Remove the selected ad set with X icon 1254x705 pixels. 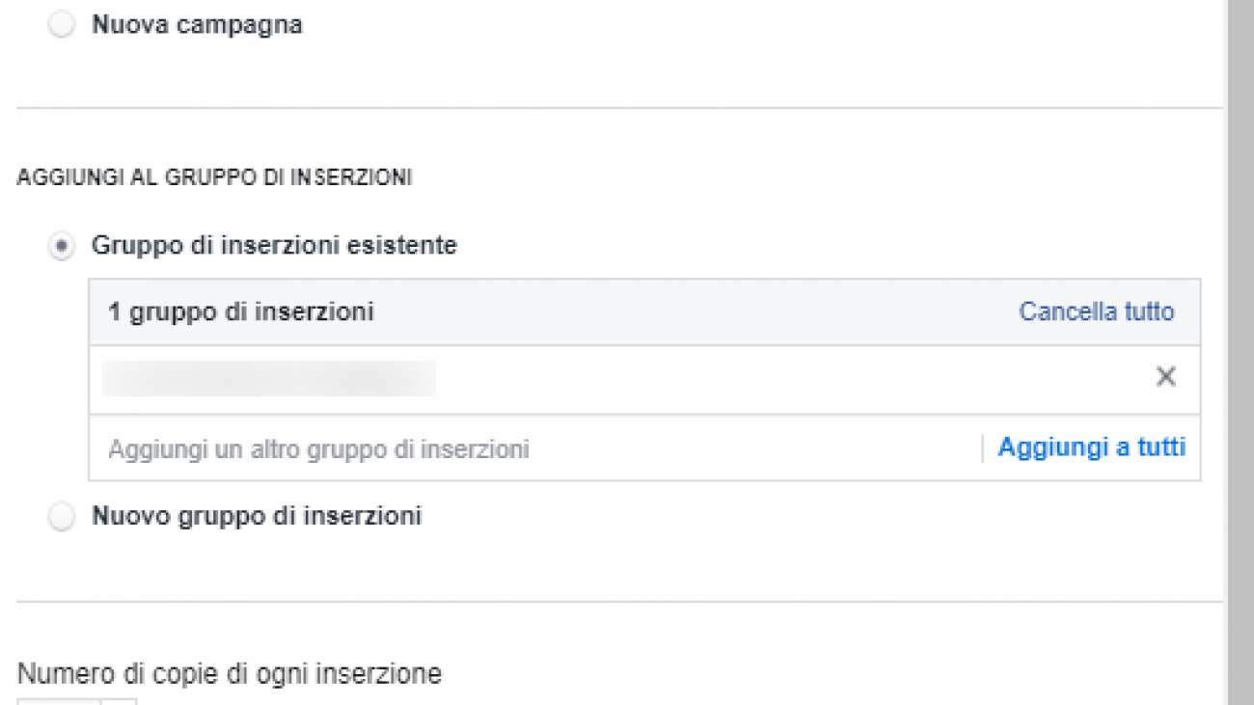tap(1165, 377)
